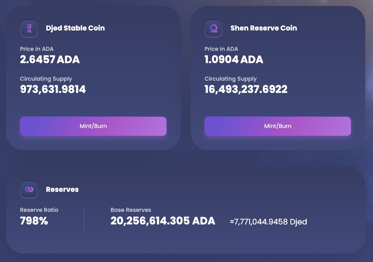Image resolution: width=373 pixels, height=262 pixels.
Task: Click the Reserves swap-arrows icon
Action: click(29, 189)
